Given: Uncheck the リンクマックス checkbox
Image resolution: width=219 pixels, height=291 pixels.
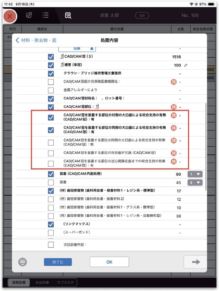Looking at the screenshot, I should tap(51, 224).
